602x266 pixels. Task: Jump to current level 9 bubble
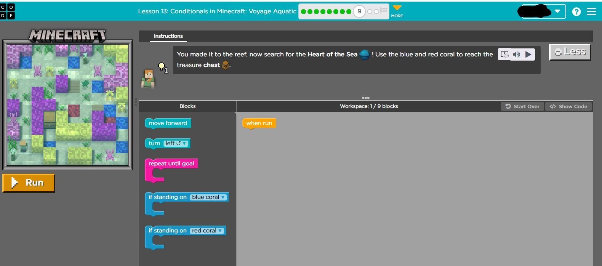(359, 11)
